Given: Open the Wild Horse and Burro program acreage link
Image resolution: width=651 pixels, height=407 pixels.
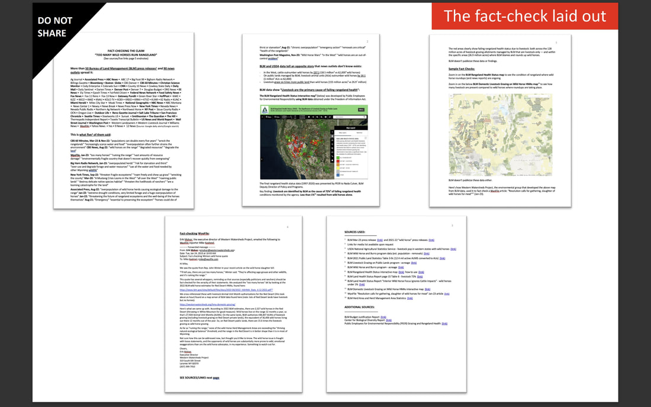Looking at the screenshot, I should tap(401, 267).
